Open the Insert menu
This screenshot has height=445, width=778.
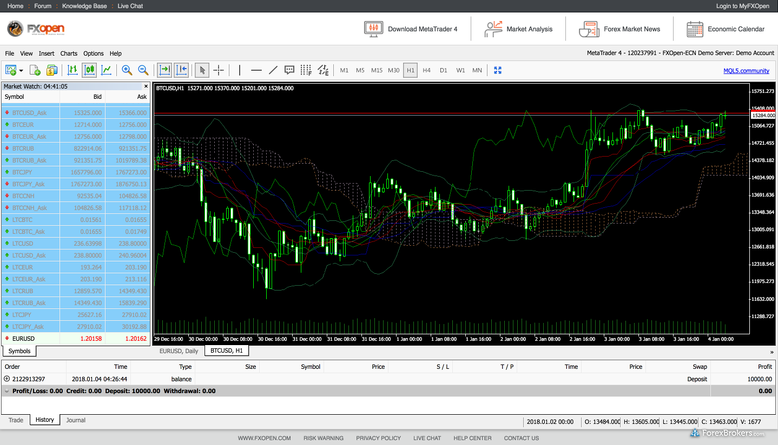pos(47,53)
